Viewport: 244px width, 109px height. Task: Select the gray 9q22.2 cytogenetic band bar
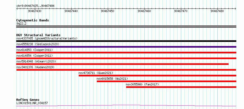click(x=126, y=27)
